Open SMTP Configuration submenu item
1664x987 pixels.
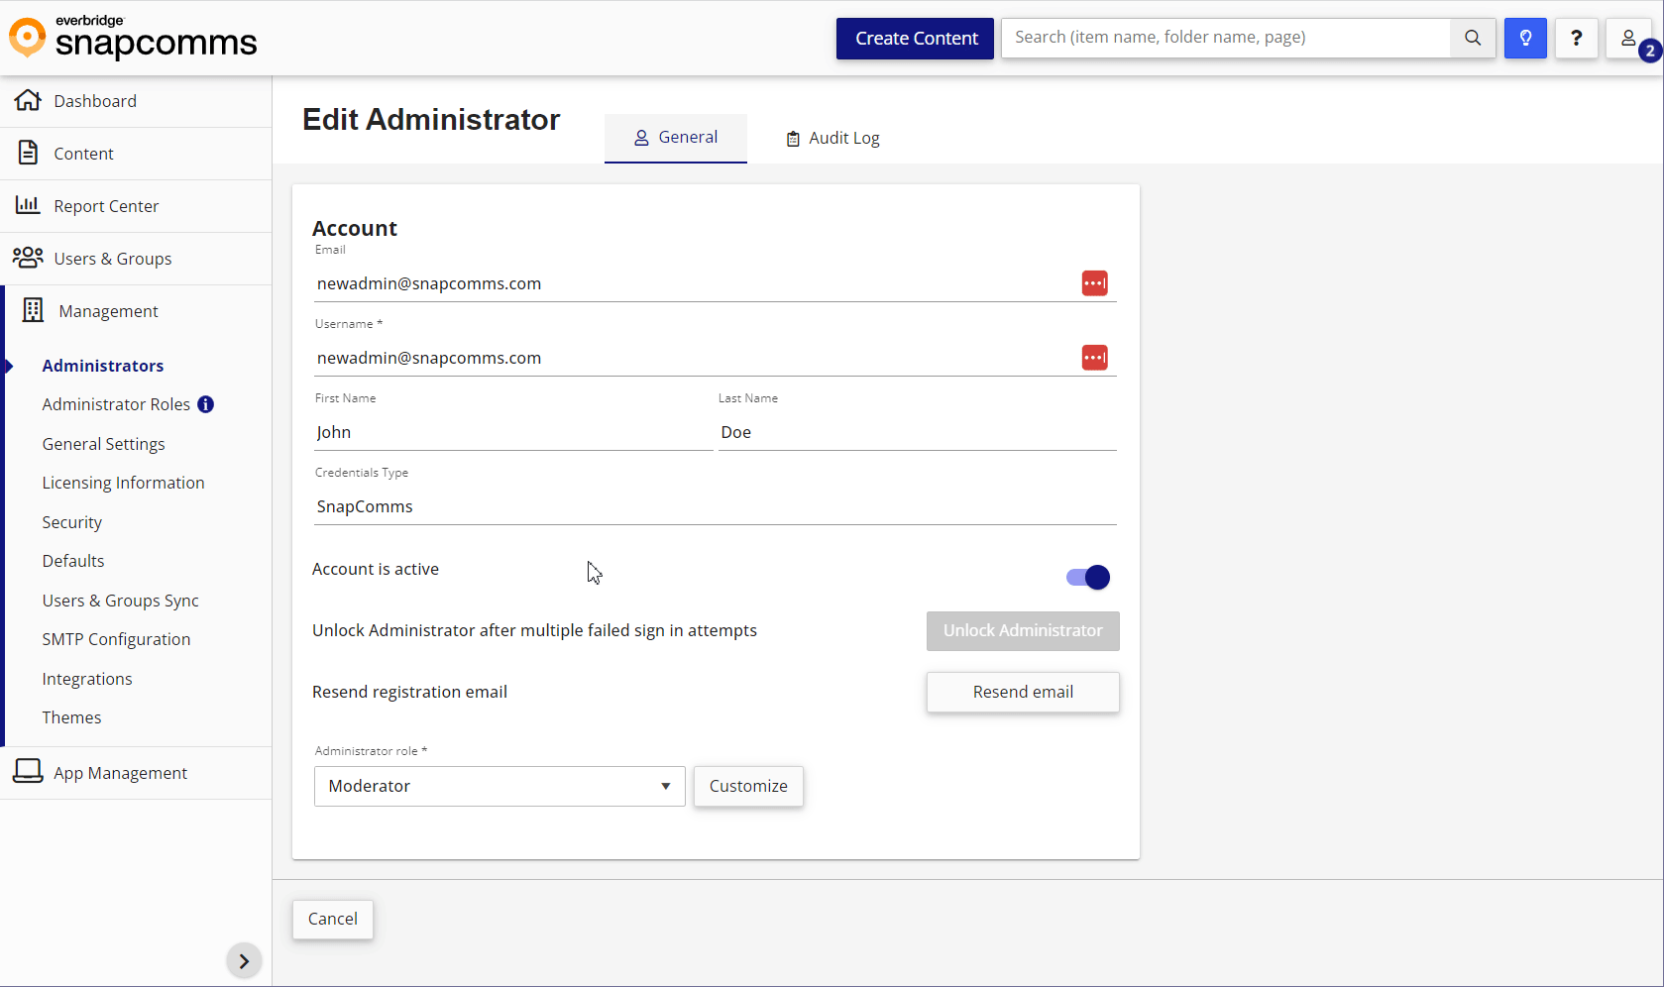tap(116, 639)
